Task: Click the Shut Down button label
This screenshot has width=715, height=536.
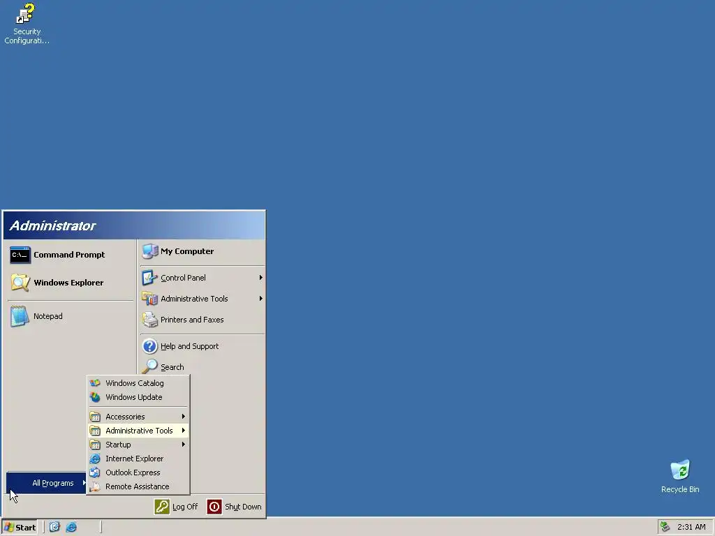Action: pyautogui.click(x=243, y=507)
